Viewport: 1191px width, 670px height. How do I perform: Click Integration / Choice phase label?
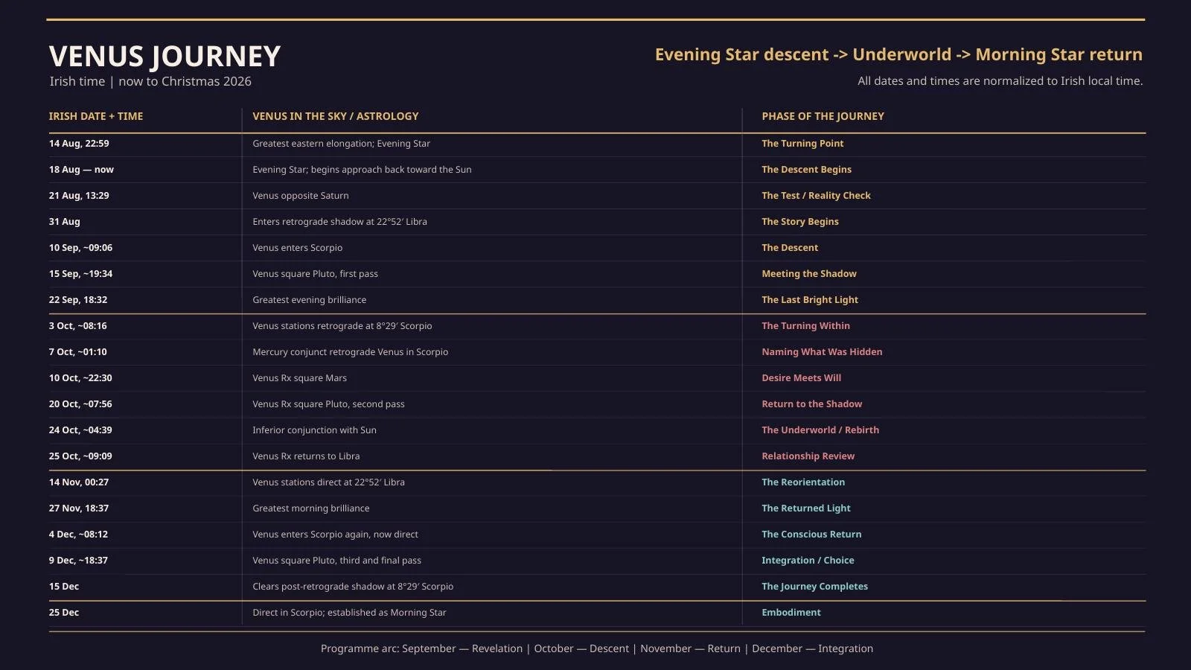tap(808, 561)
